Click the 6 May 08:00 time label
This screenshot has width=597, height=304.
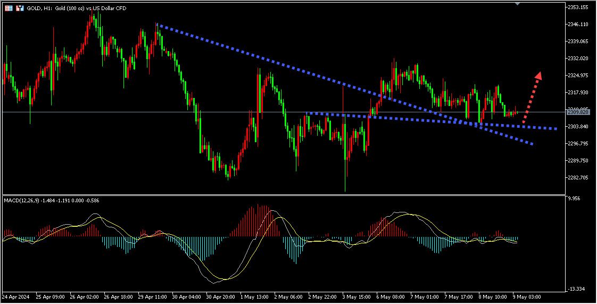(390, 295)
